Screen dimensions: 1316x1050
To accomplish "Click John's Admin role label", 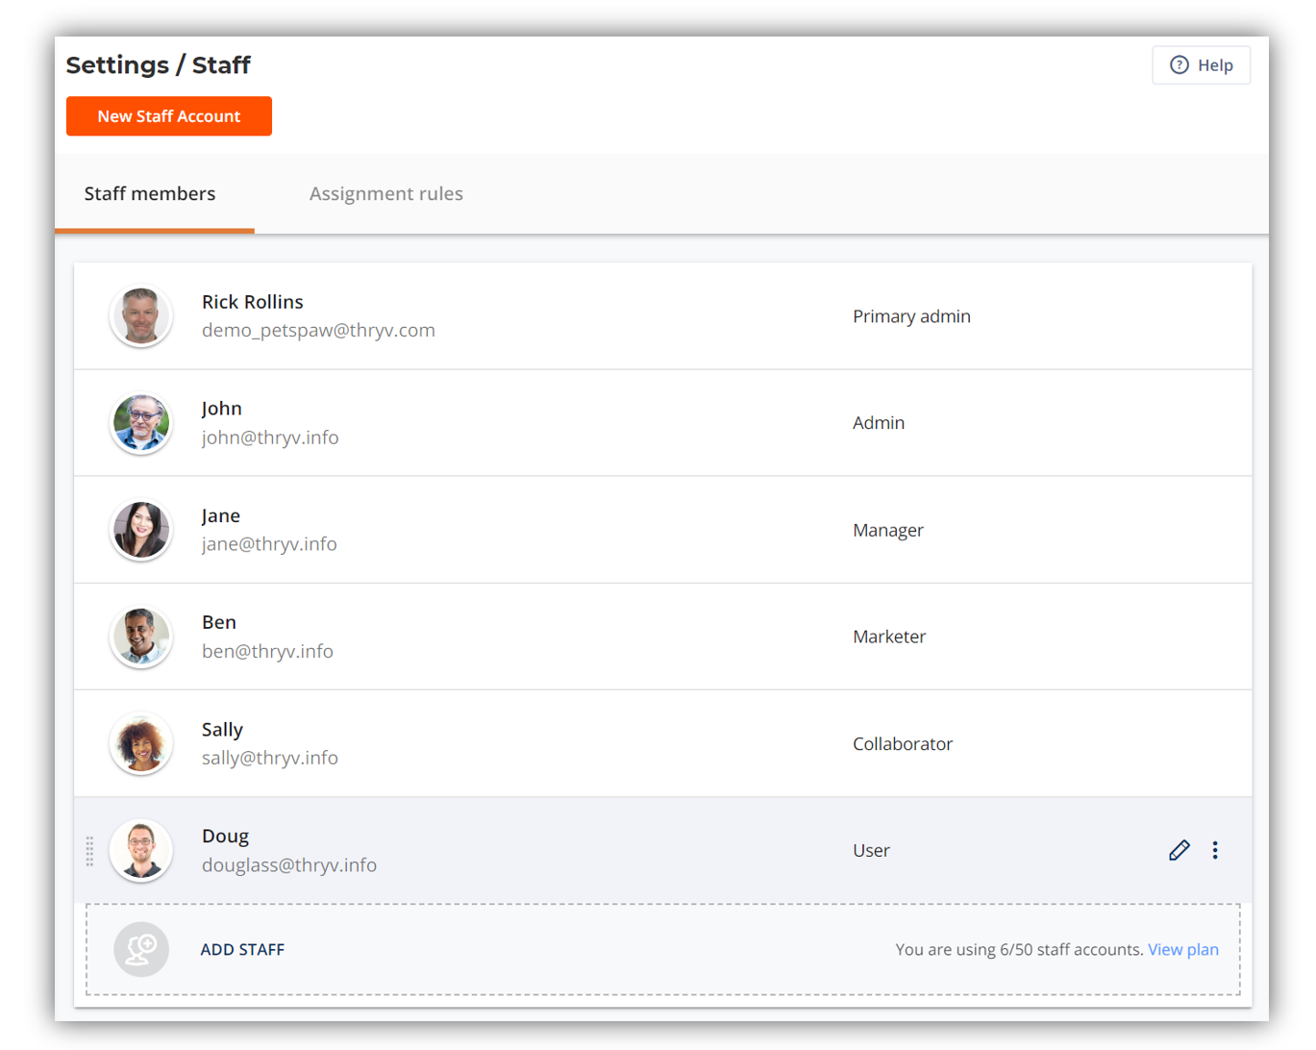I will 879,423.
